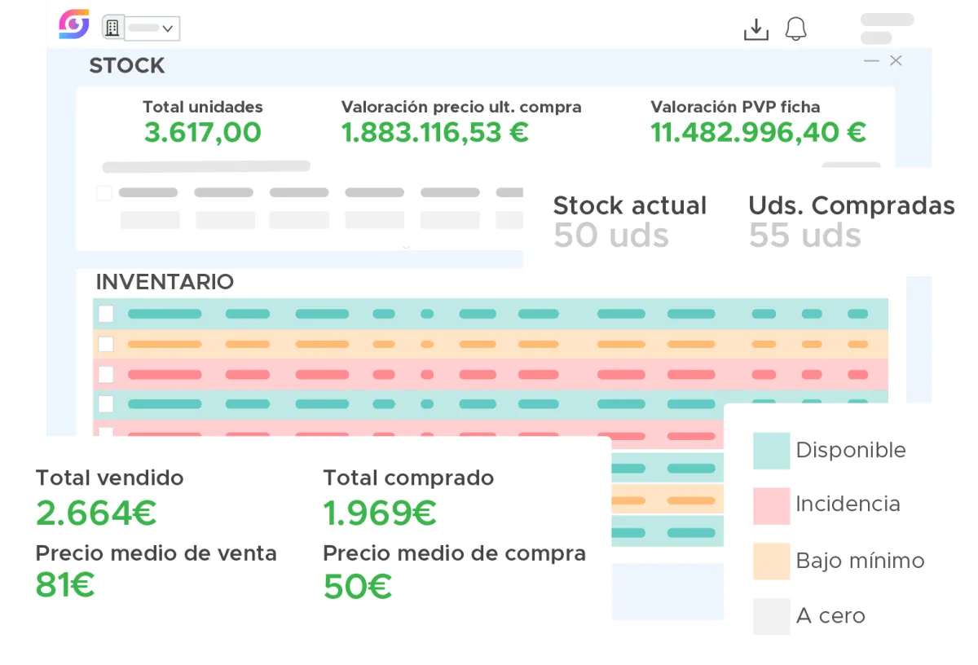This screenshot has width=978, height=665.
Task: Click the Uds. Compradas 55 uds value
Action: (x=805, y=236)
